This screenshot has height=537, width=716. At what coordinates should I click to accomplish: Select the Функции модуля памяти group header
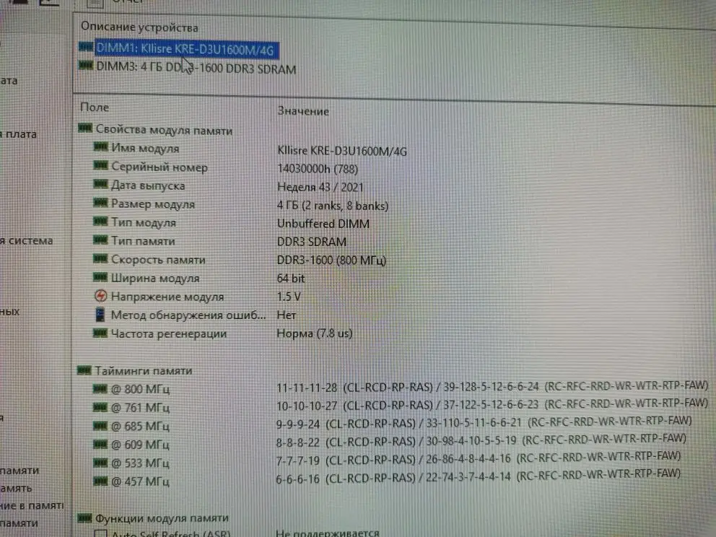162,518
